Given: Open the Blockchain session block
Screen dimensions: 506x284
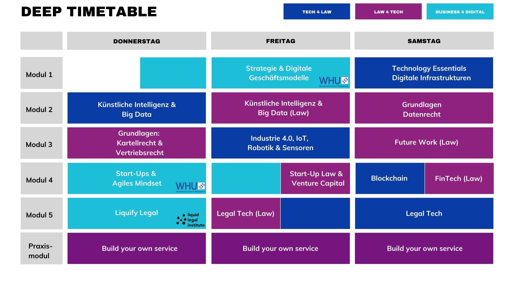Looking at the screenshot, I should pos(390,178).
